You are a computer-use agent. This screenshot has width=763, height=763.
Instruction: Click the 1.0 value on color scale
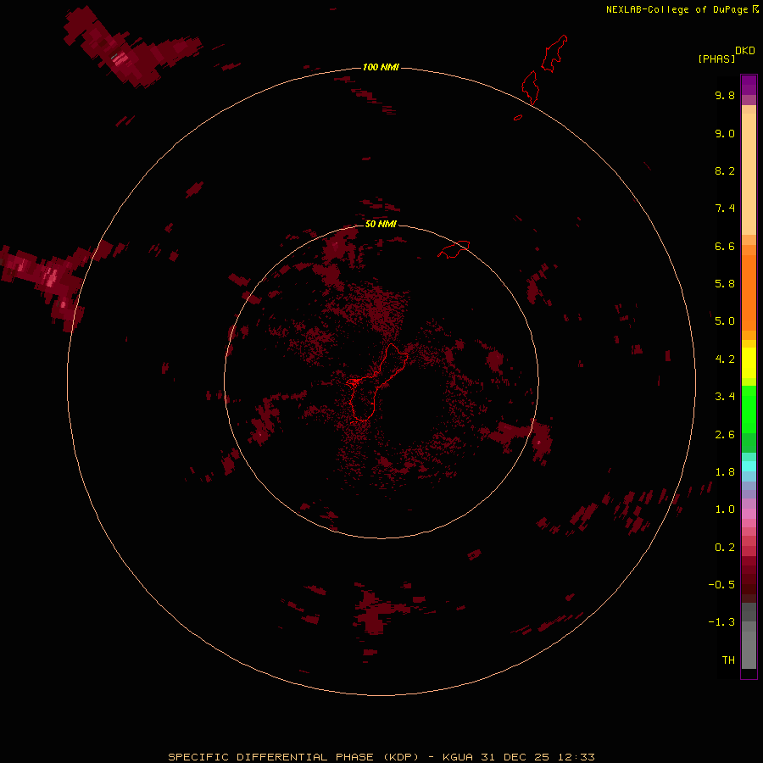click(725, 509)
